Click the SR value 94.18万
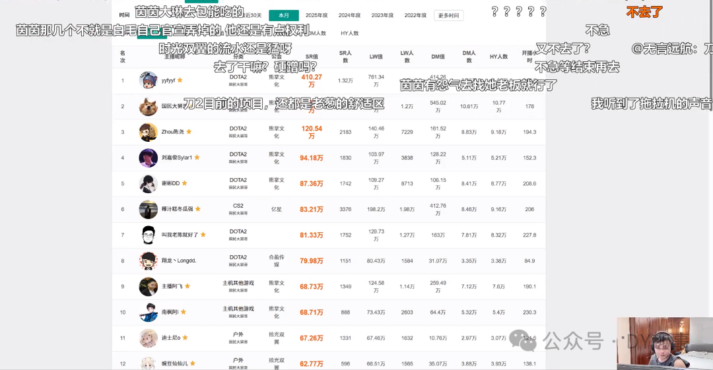 point(312,158)
